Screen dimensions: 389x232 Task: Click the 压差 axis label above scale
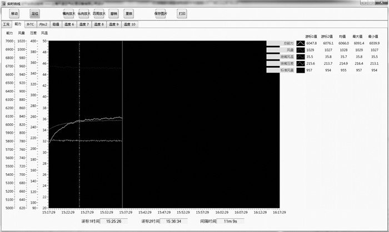[33, 33]
